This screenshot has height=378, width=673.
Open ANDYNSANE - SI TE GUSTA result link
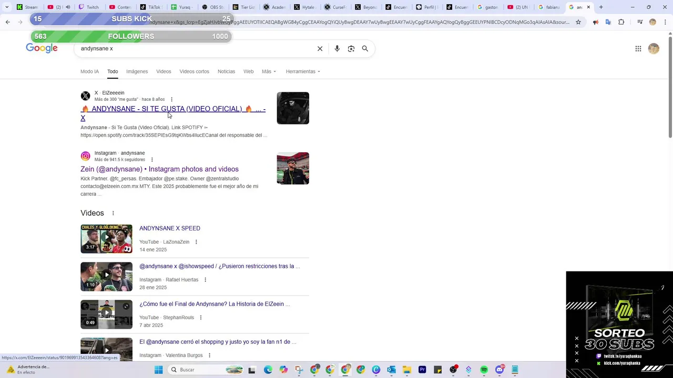pos(173,113)
